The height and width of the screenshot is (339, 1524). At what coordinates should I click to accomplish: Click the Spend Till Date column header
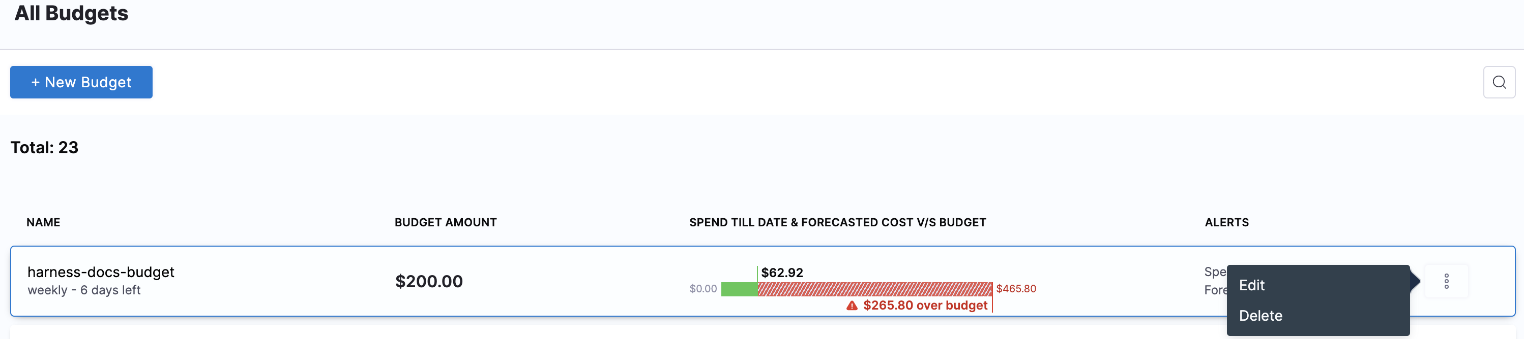point(837,222)
